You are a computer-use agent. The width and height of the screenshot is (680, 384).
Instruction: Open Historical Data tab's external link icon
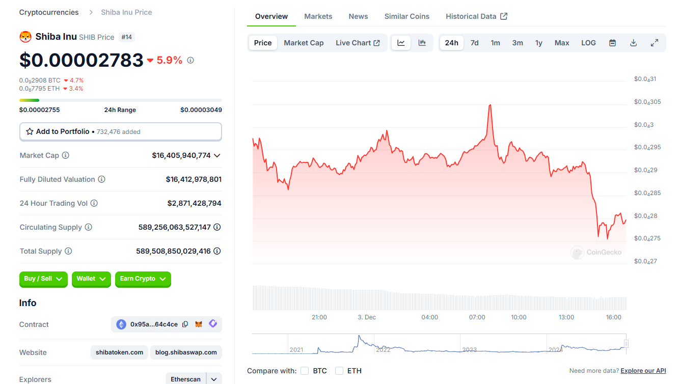point(504,16)
